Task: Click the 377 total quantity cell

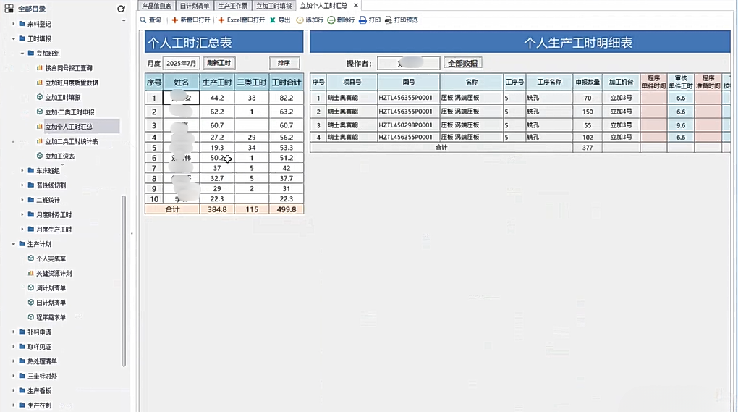Action: (588, 148)
